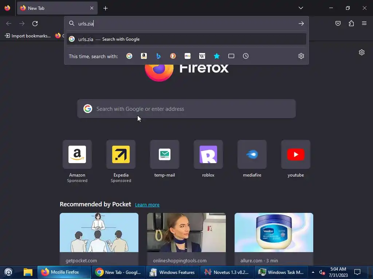Go forward one page

coord(22,24)
